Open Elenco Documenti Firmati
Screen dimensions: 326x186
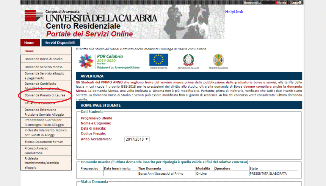pyautogui.click(x=46, y=142)
